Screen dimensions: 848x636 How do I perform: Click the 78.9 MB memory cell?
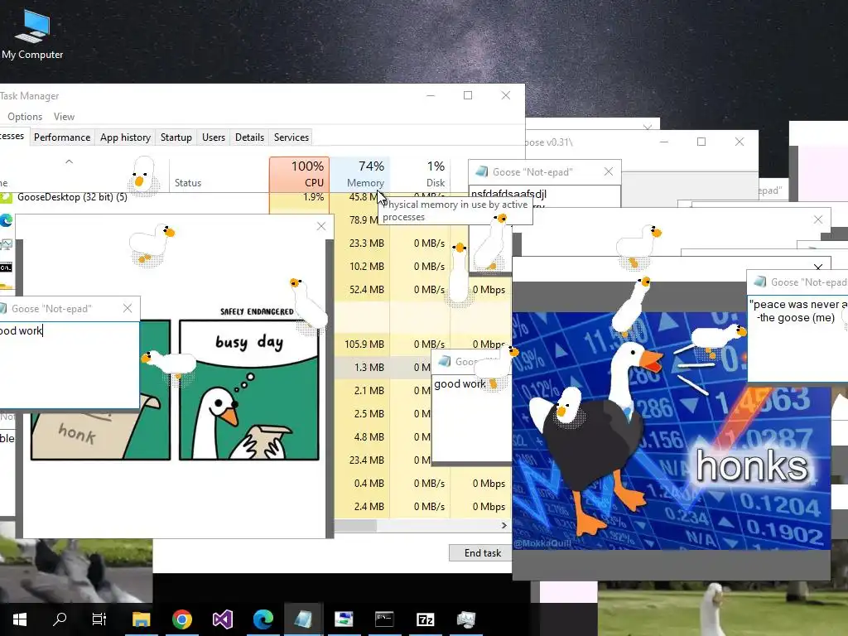click(x=364, y=219)
